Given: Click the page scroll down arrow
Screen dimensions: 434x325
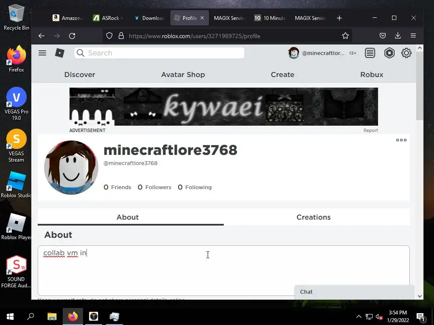Looking at the screenshot, I should click(420, 296).
